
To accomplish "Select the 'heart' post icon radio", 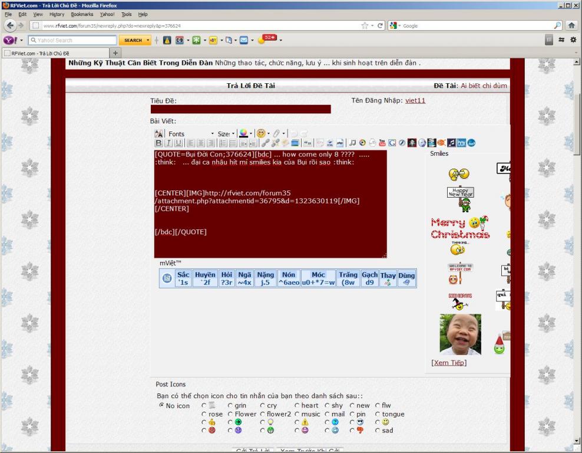I will [297, 406].
